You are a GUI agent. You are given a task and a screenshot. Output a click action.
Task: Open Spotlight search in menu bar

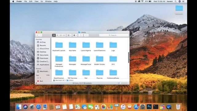click(175, 1)
